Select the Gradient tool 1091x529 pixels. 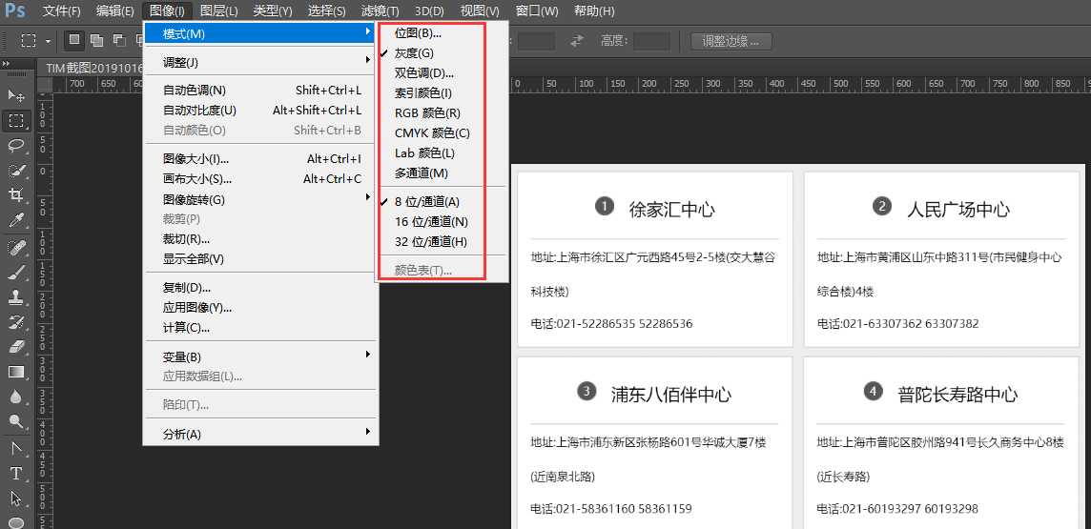tap(15, 371)
